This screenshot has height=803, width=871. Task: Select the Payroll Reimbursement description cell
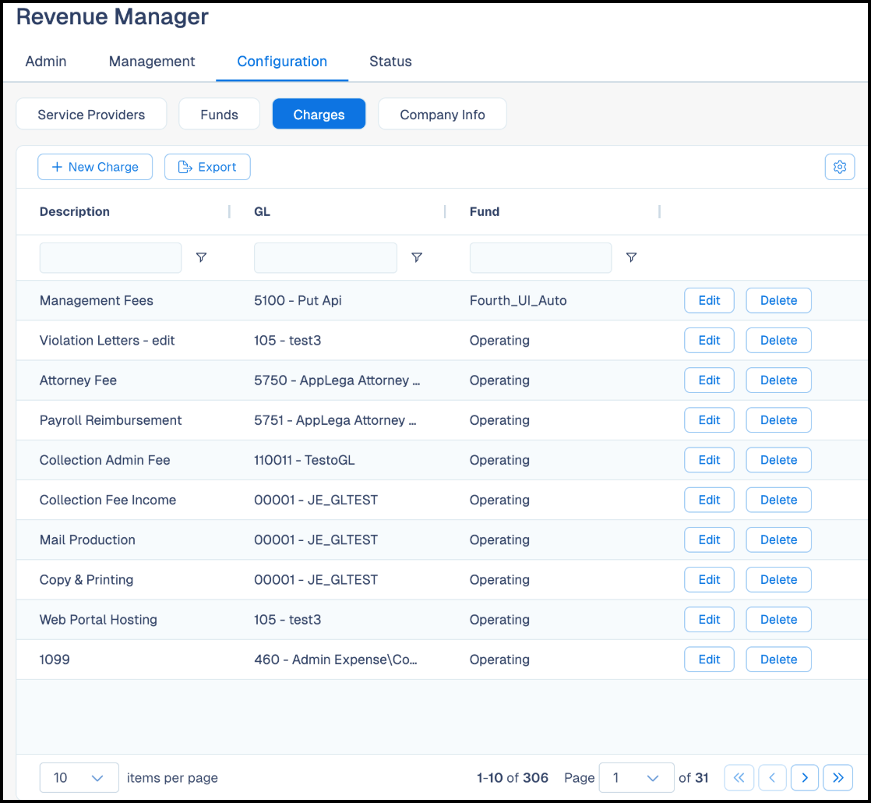click(x=110, y=420)
